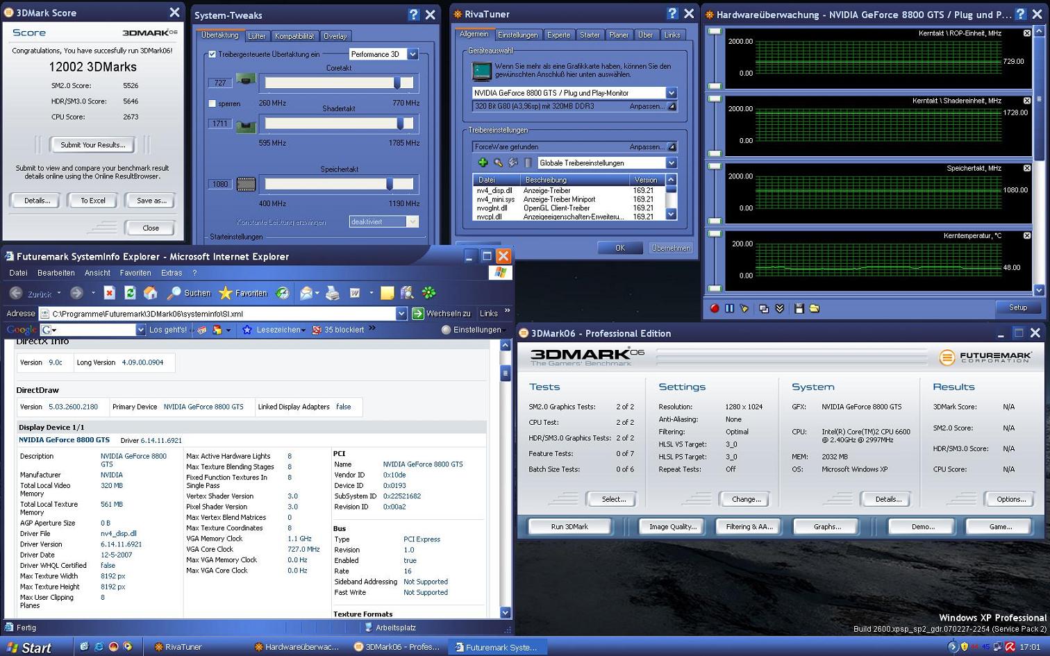Open log folder icon in hardware monitor
Image resolution: width=1050 pixels, height=656 pixels.
(814, 308)
